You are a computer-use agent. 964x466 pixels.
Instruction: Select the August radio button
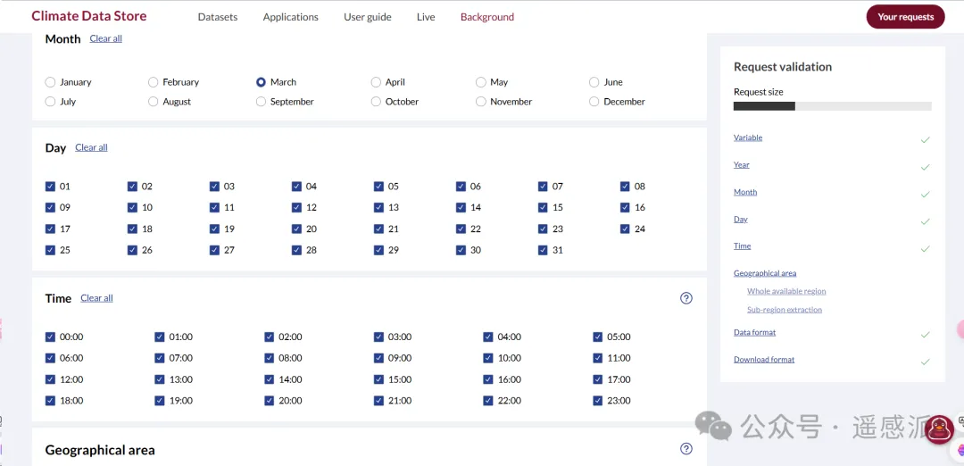(154, 102)
